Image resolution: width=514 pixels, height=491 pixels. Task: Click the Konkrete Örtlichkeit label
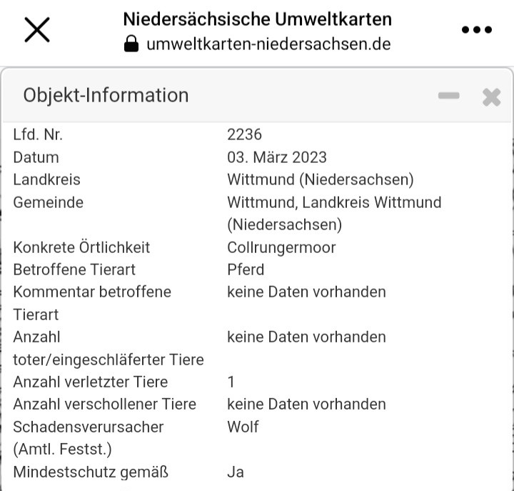81,247
